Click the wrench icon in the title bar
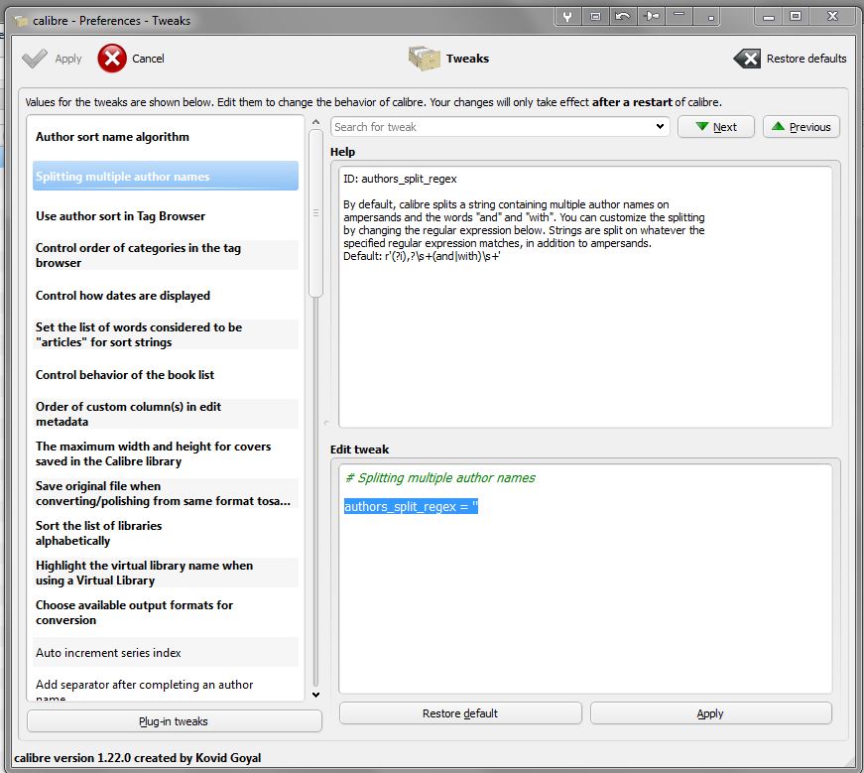This screenshot has width=864, height=773. click(567, 17)
